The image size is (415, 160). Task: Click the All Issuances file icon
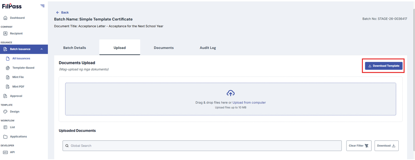8,58
